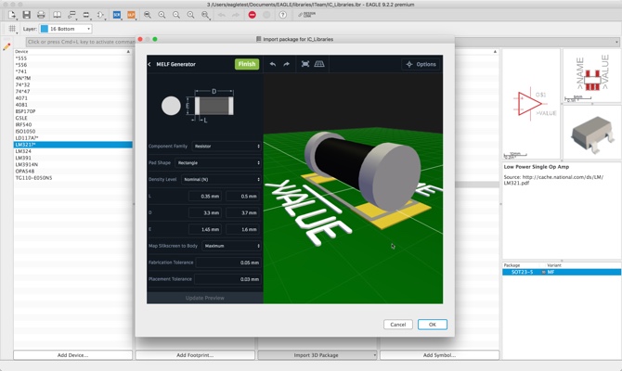This screenshot has width=622, height=371.
Task: Click the footprint preview with >NAME >VALUE
Action: pyautogui.click(x=592, y=76)
